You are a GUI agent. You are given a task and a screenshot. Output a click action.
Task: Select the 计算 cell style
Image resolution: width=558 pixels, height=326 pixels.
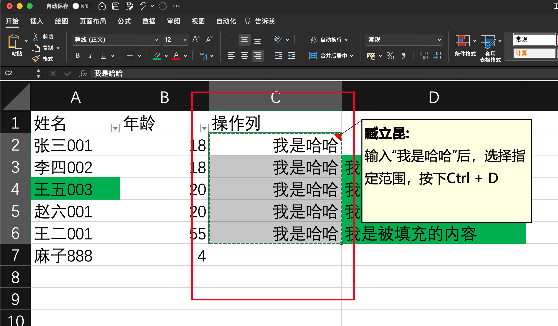point(534,53)
